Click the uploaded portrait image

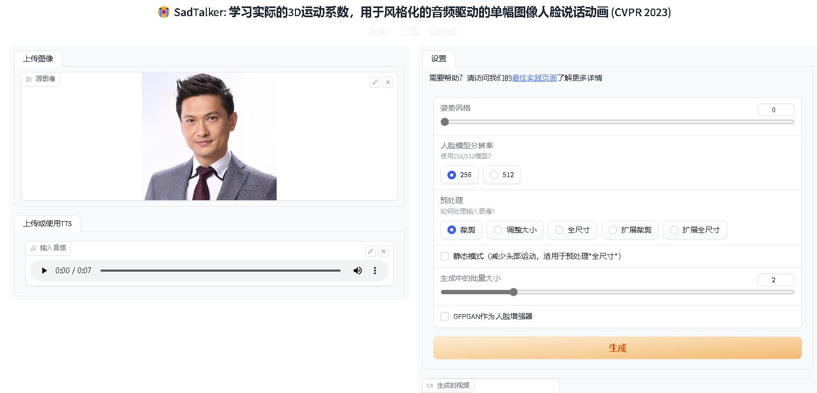pos(209,136)
